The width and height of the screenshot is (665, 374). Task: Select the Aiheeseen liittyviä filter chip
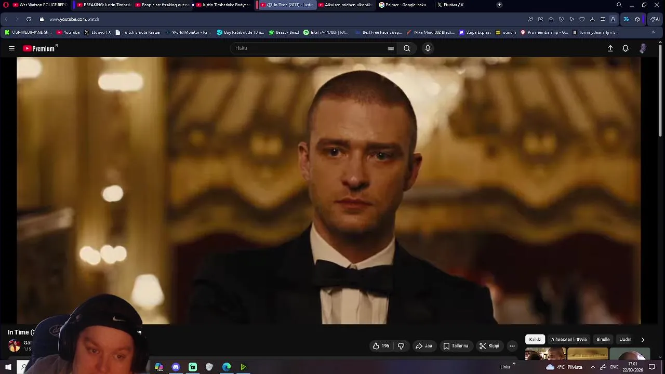tap(568, 339)
